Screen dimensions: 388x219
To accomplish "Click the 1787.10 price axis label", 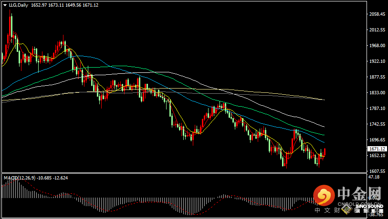I will click(377, 109).
